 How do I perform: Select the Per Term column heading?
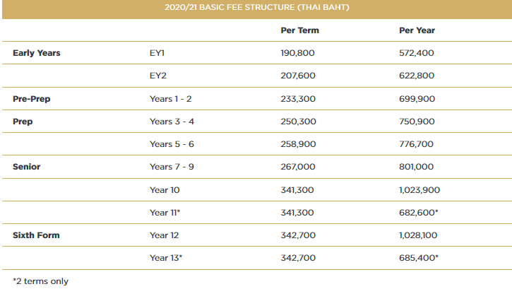pyautogui.click(x=299, y=30)
